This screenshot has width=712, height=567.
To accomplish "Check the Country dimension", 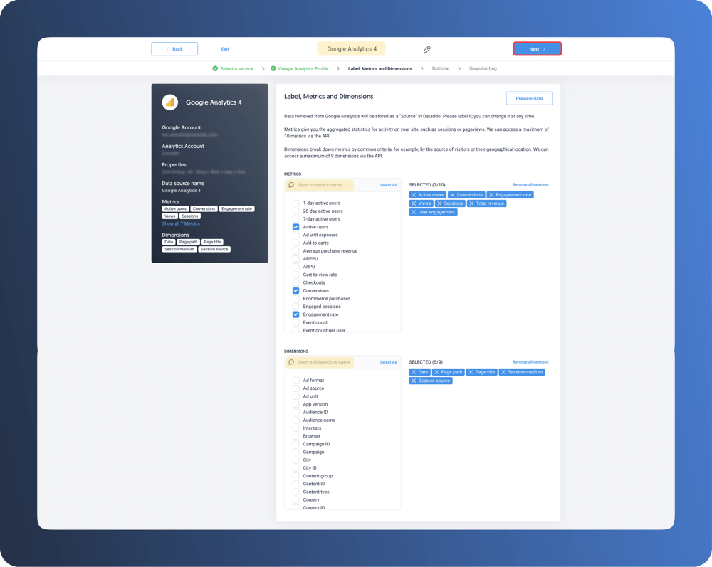I will [x=295, y=500].
